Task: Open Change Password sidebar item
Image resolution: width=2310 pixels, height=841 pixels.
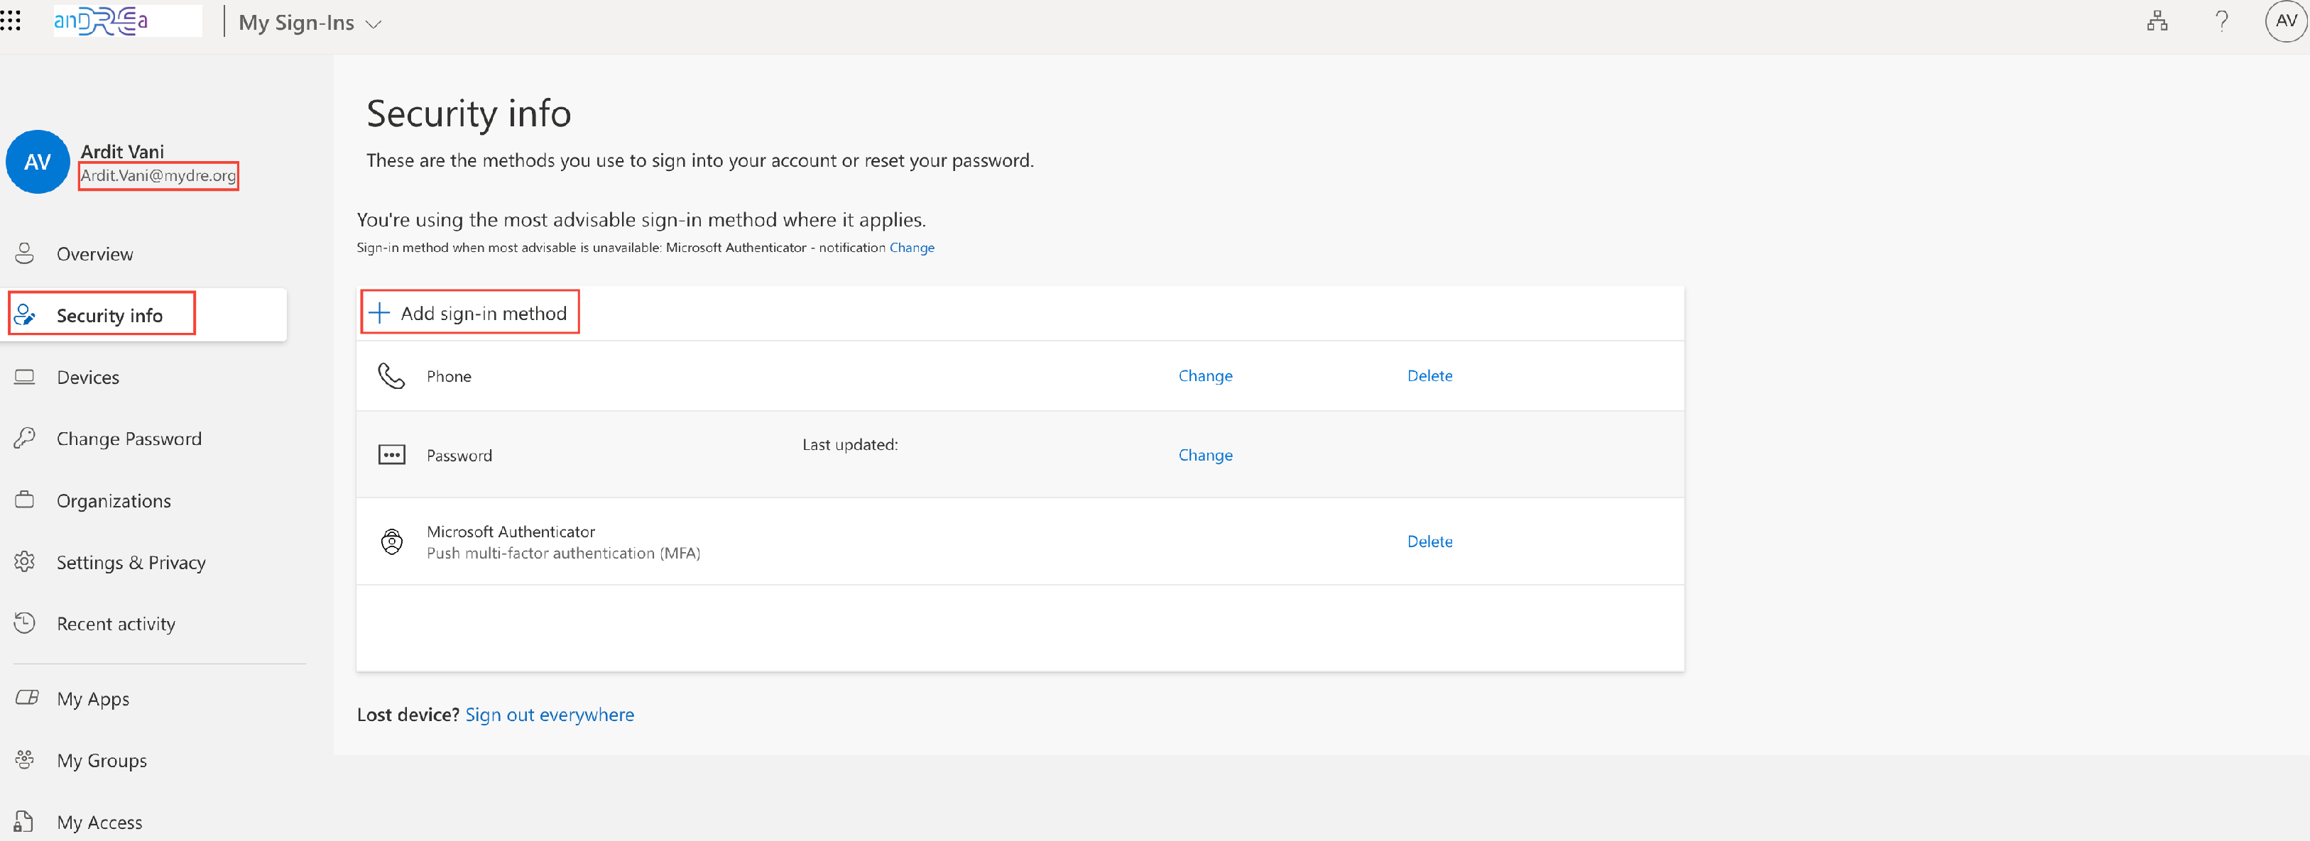Action: (x=129, y=439)
